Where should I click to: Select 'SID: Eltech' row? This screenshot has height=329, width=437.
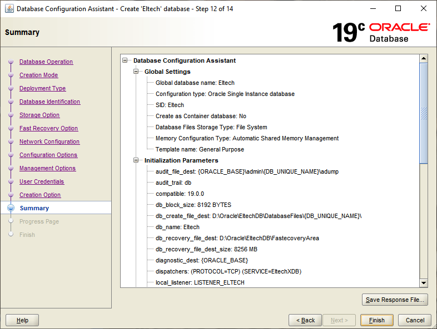pos(170,105)
